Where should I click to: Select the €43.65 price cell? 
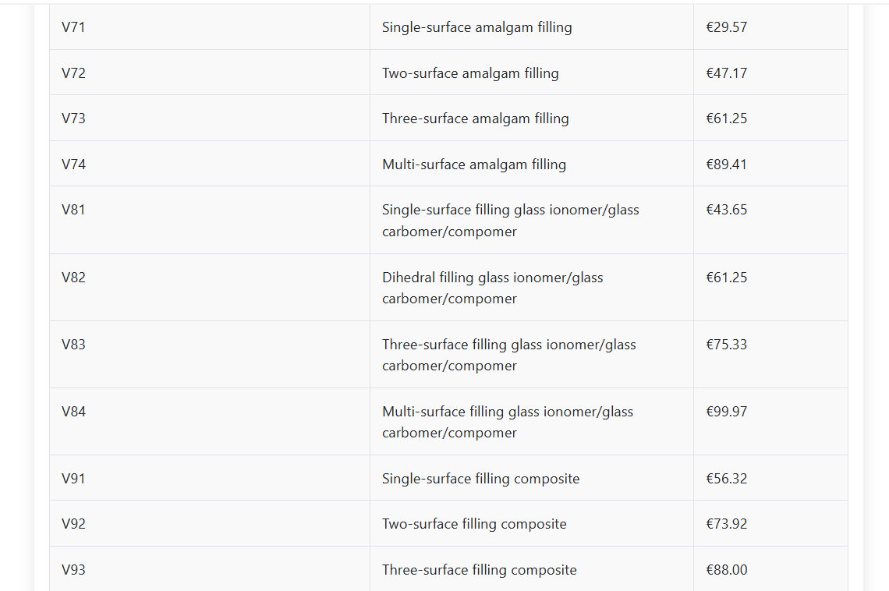(x=726, y=210)
